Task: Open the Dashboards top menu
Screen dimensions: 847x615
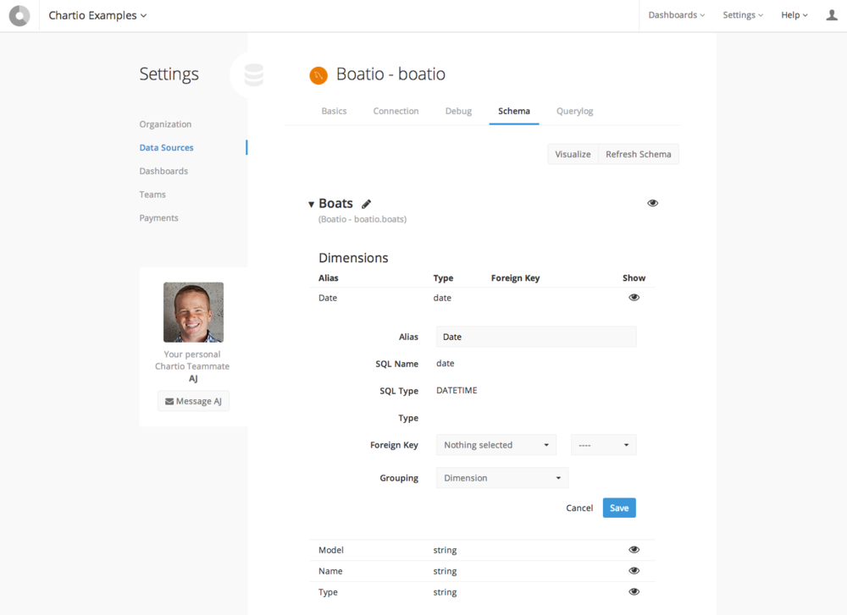Action: pos(676,15)
